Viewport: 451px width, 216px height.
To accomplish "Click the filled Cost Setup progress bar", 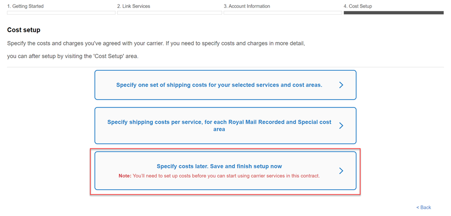I will [x=394, y=13].
